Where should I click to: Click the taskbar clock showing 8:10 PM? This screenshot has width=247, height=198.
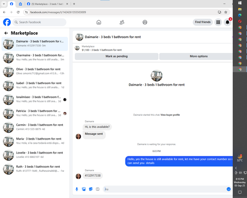pos(240,182)
